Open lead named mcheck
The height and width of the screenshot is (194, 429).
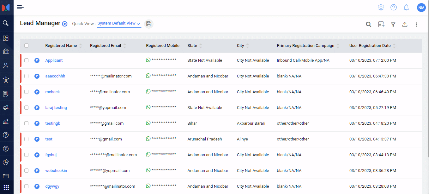click(52, 92)
